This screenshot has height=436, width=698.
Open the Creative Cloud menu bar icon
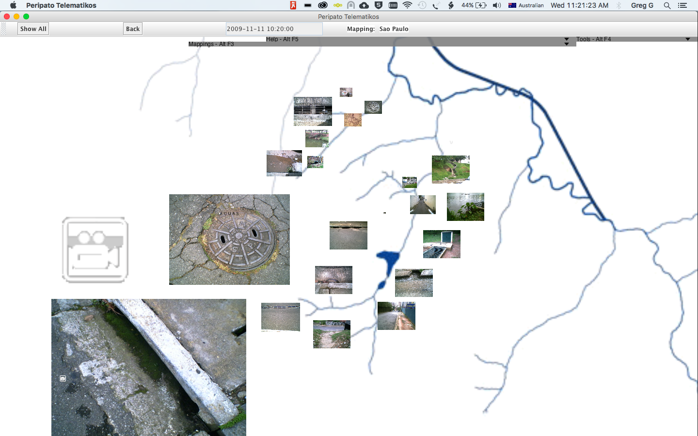323,5
